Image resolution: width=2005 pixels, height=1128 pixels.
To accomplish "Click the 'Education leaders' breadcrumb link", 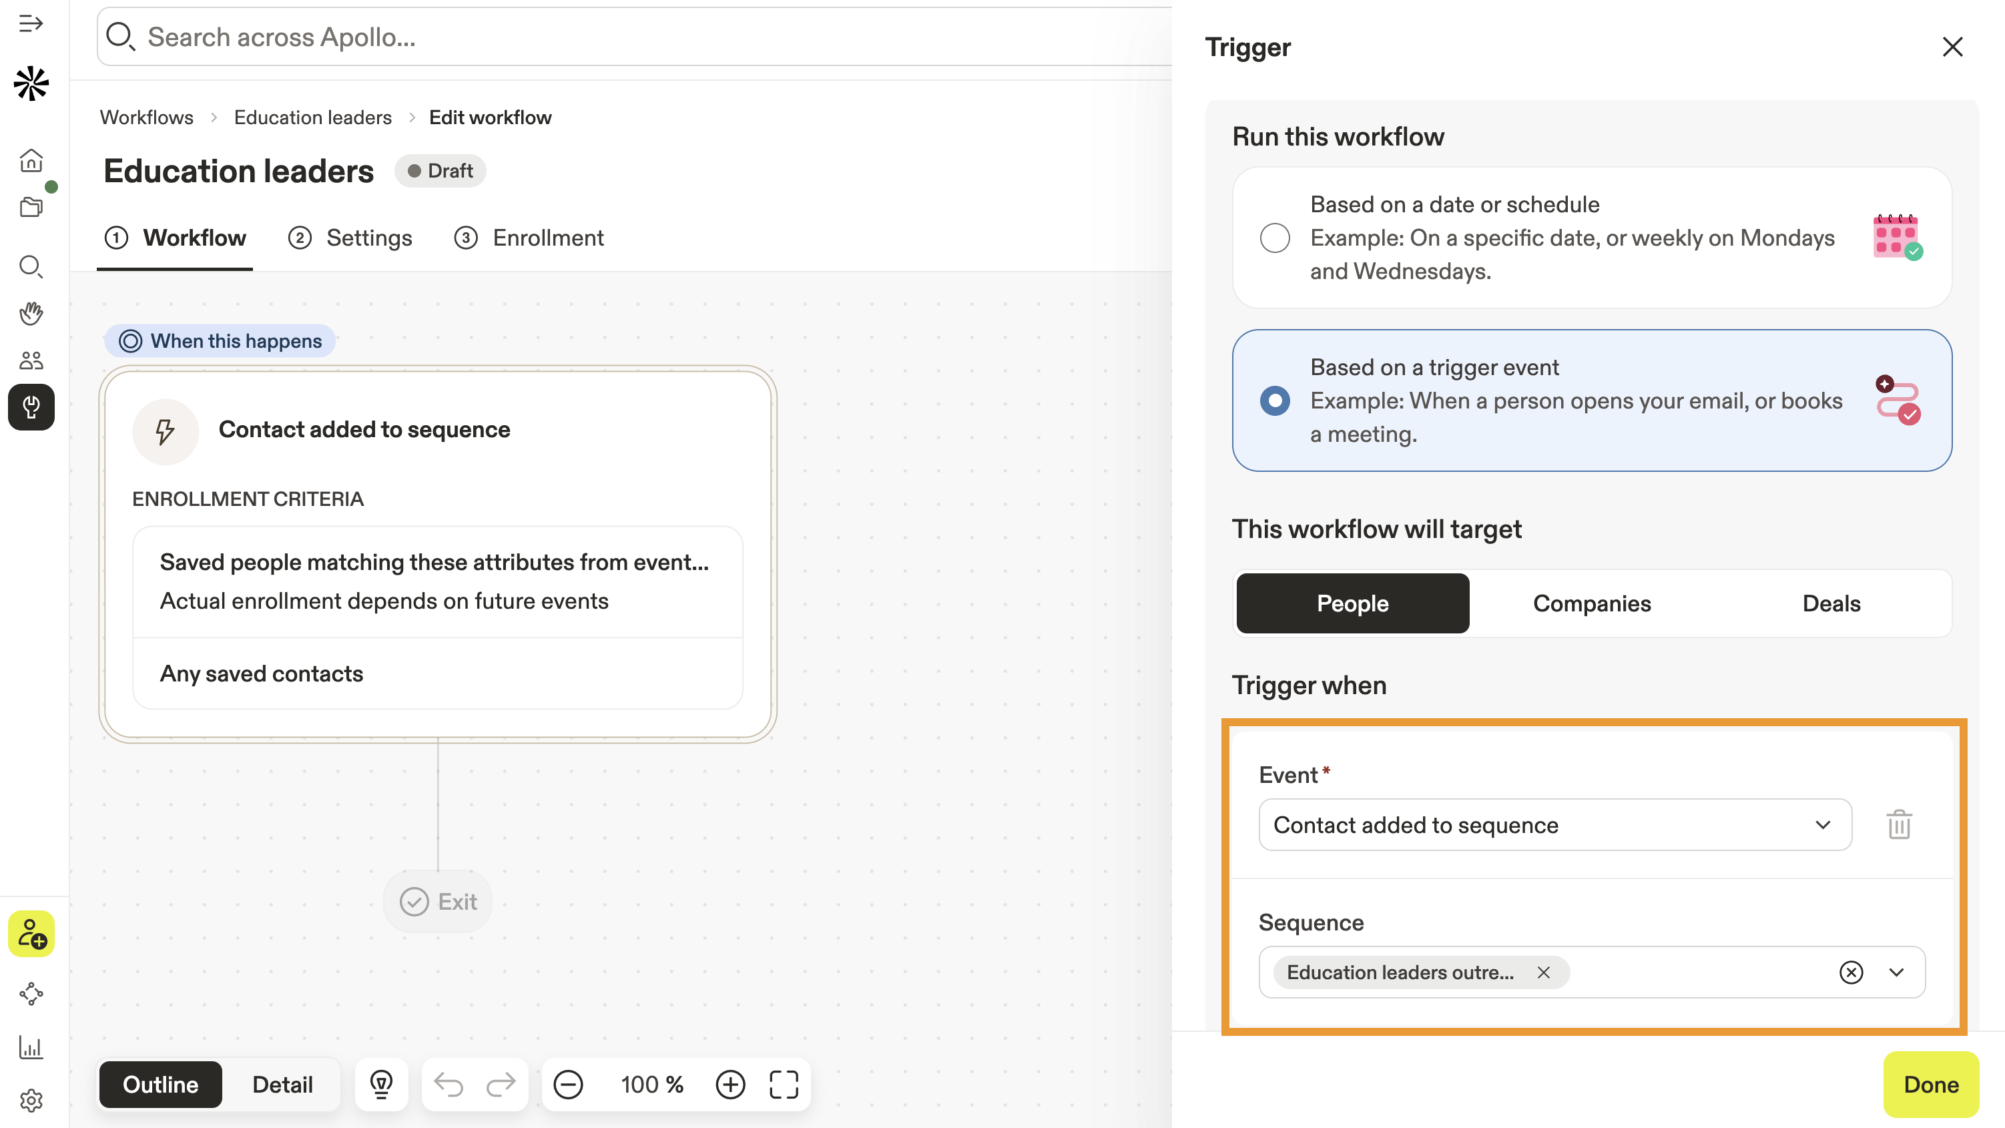I will point(313,117).
